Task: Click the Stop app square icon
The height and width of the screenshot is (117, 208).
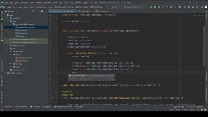Action: [175, 7]
